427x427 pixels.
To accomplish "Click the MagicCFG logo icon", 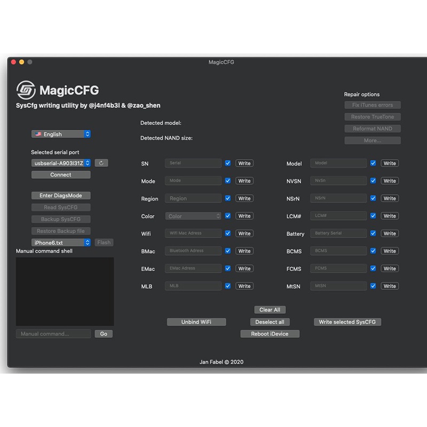I will pos(26,90).
